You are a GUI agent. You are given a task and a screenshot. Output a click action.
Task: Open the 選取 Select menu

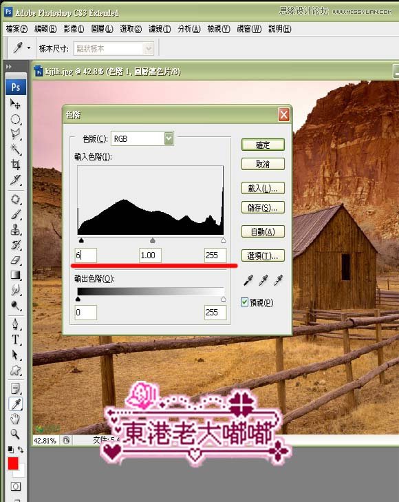tap(131, 29)
